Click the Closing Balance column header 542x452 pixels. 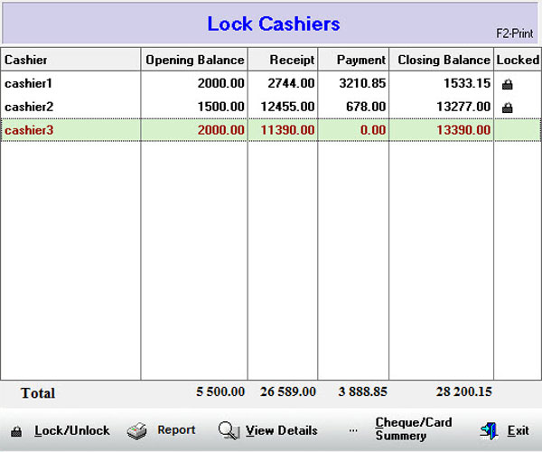tap(443, 60)
